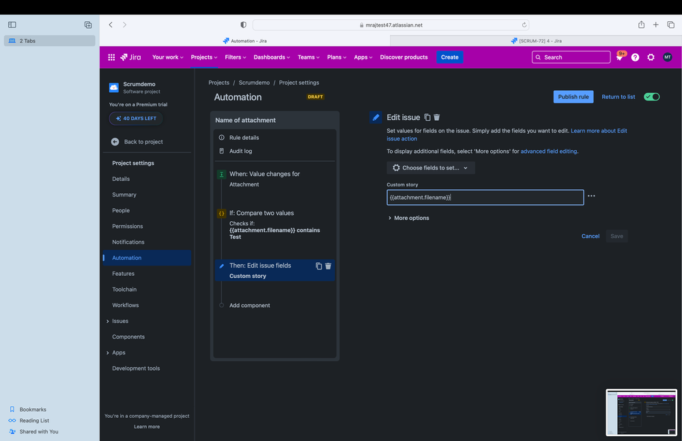Image resolution: width=682 pixels, height=441 pixels.
Task: Delete the Edit issue action via trash icon
Action: point(437,117)
